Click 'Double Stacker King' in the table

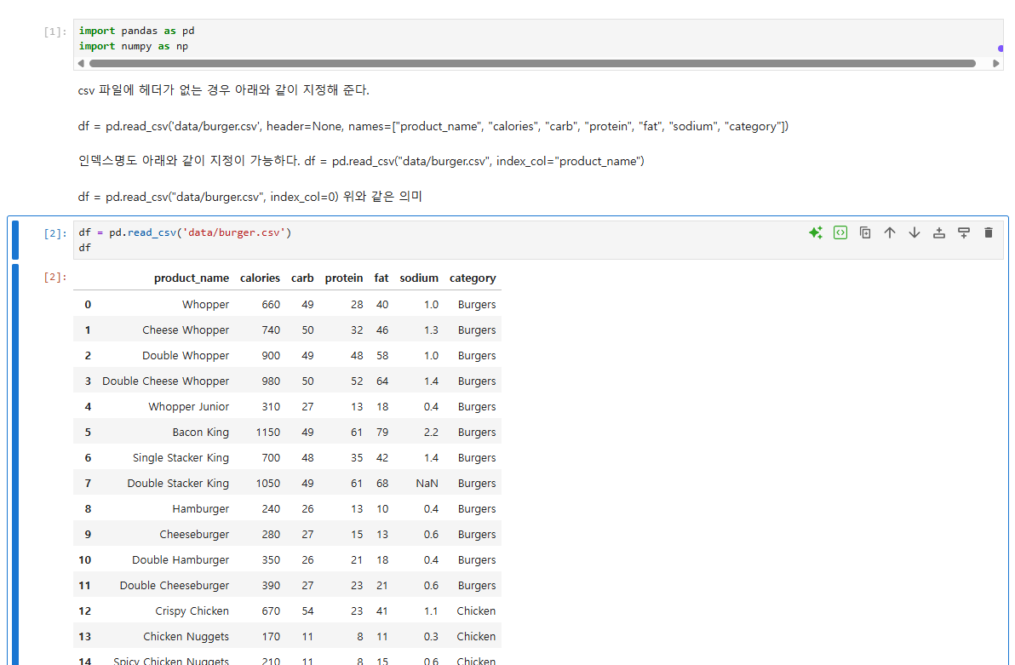pyautogui.click(x=178, y=483)
